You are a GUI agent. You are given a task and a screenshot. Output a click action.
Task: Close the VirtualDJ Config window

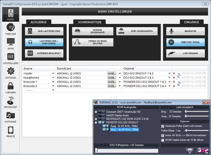click(205, 4)
